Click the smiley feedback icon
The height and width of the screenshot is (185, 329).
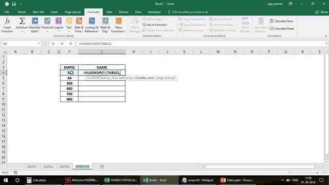pyautogui.click(x=7, y=4)
